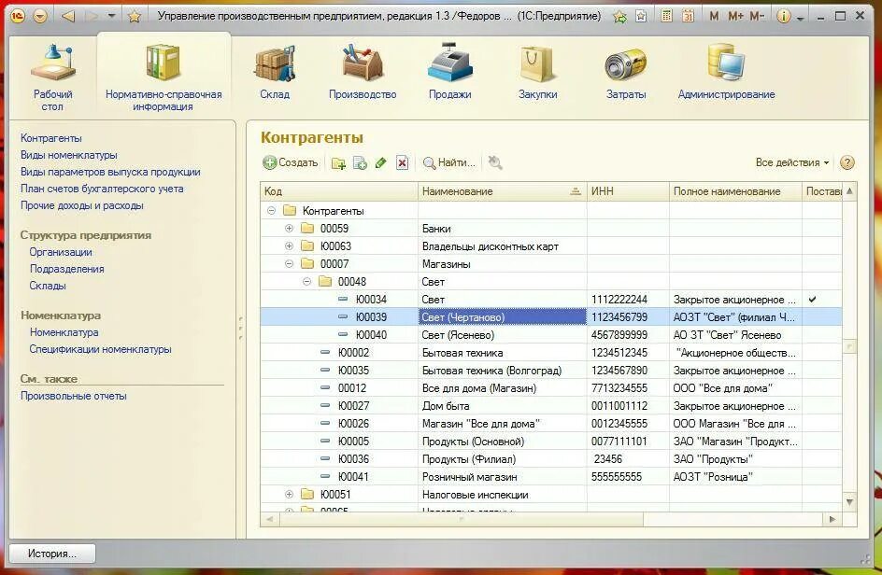Open Контрагенты link in left panel
This screenshot has height=575, width=882.
51,138
